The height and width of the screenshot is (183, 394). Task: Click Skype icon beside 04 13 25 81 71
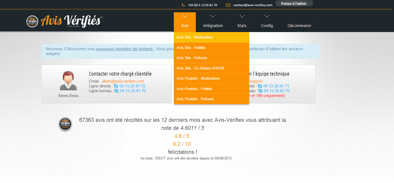pos(260,86)
